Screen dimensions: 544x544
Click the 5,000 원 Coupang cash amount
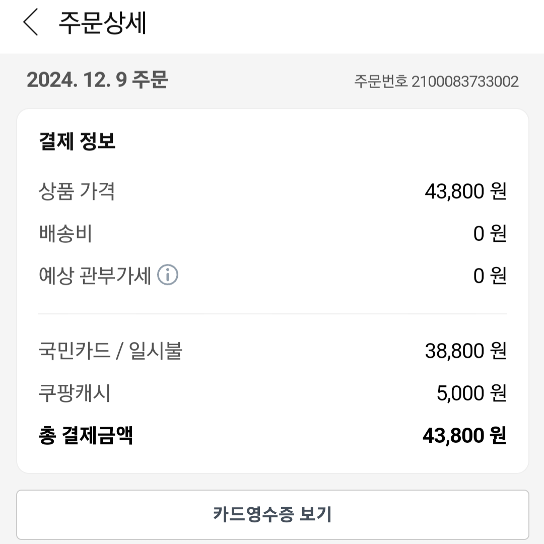[x=471, y=393]
